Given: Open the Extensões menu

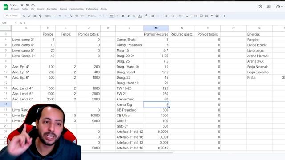Looking at the screenshot, I should (x=92, y=9).
